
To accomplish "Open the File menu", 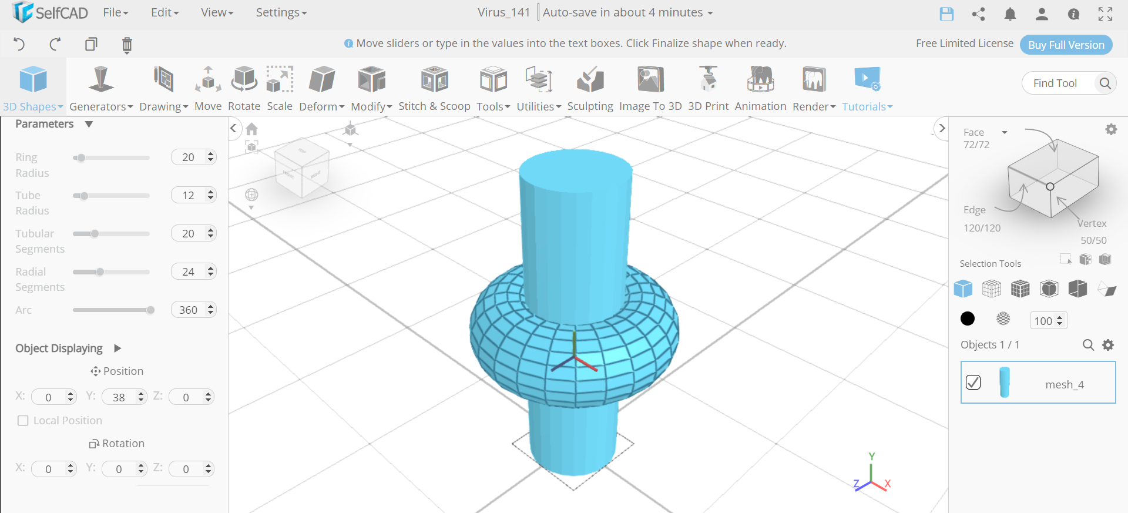I will tap(115, 12).
